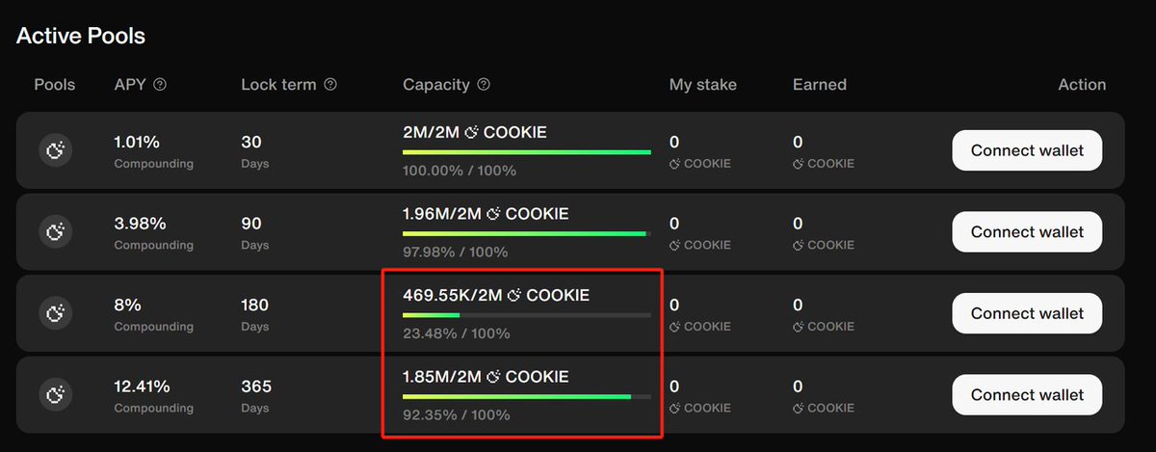Click the cookie pool icon for 90-day pool
This screenshot has width=1156, height=452.
point(56,232)
